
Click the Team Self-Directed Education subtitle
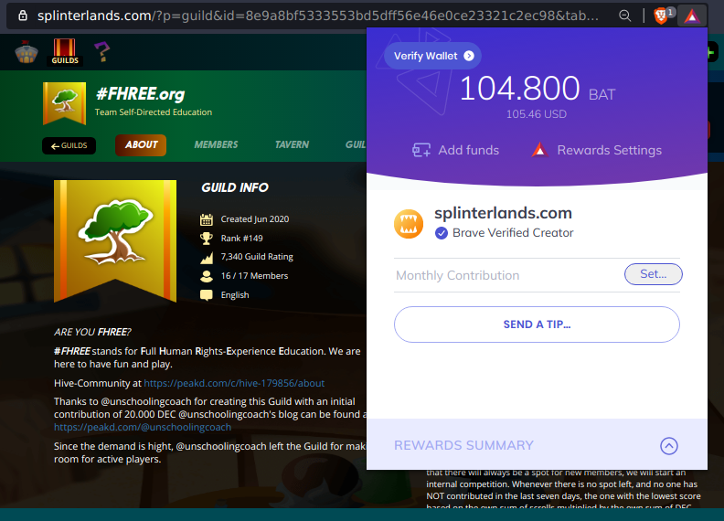(154, 112)
